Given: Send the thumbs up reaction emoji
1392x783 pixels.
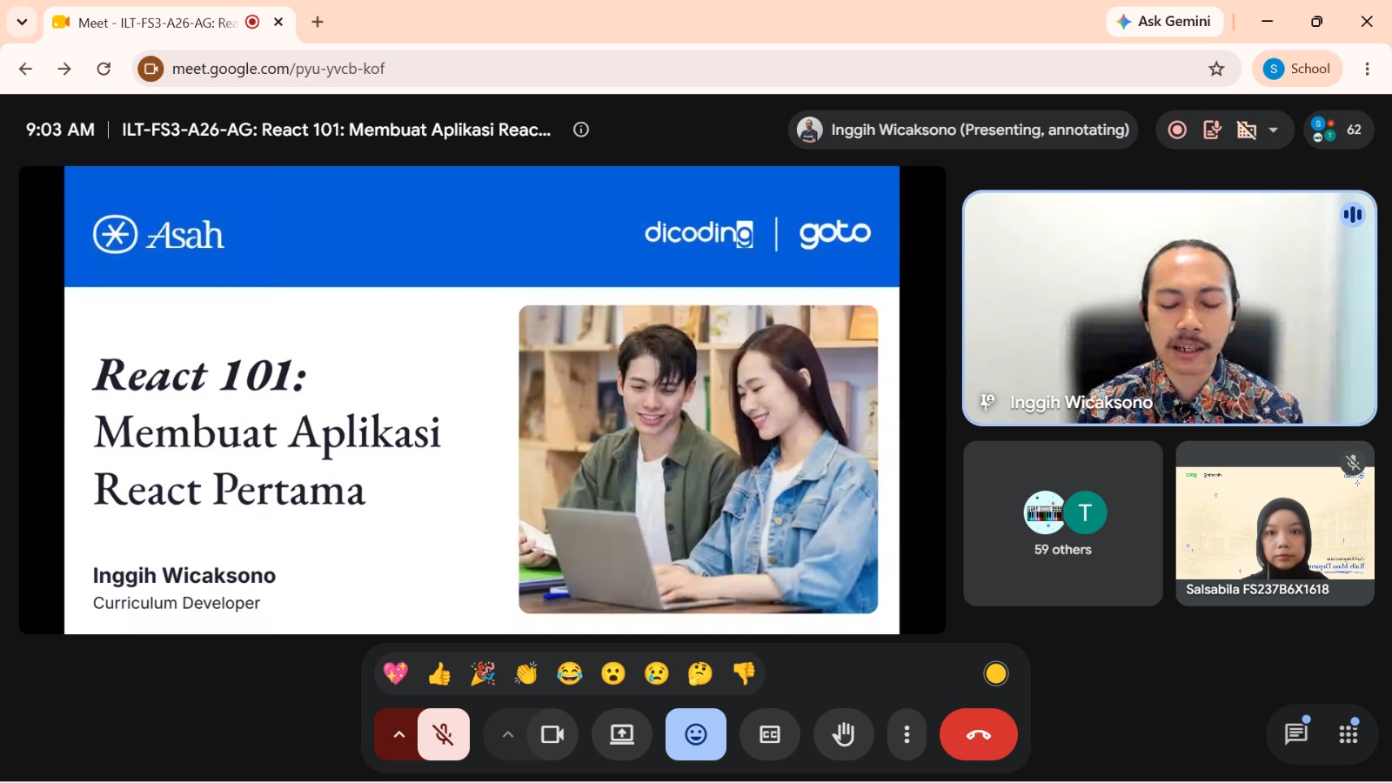Looking at the screenshot, I should tap(439, 673).
